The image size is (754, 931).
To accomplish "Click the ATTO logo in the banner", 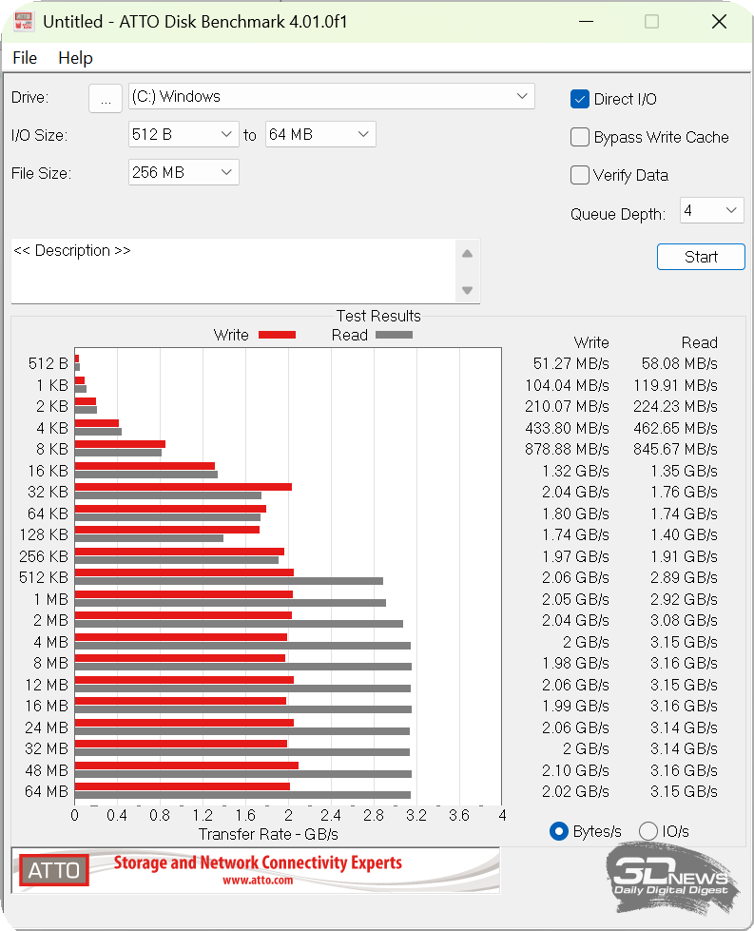I will 53,870.
